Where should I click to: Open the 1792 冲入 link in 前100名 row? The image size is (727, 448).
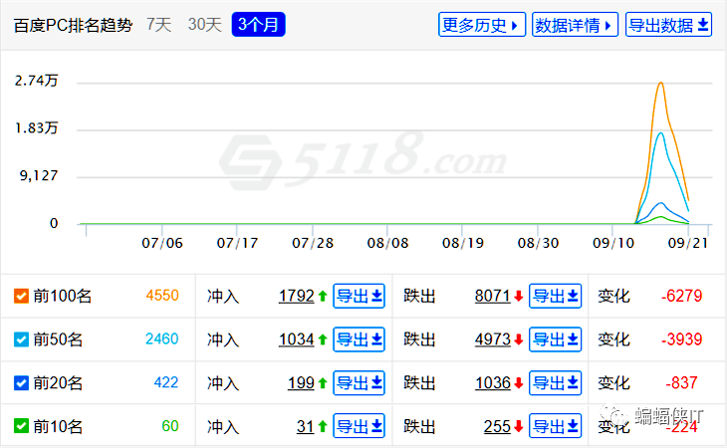[x=296, y=296]
